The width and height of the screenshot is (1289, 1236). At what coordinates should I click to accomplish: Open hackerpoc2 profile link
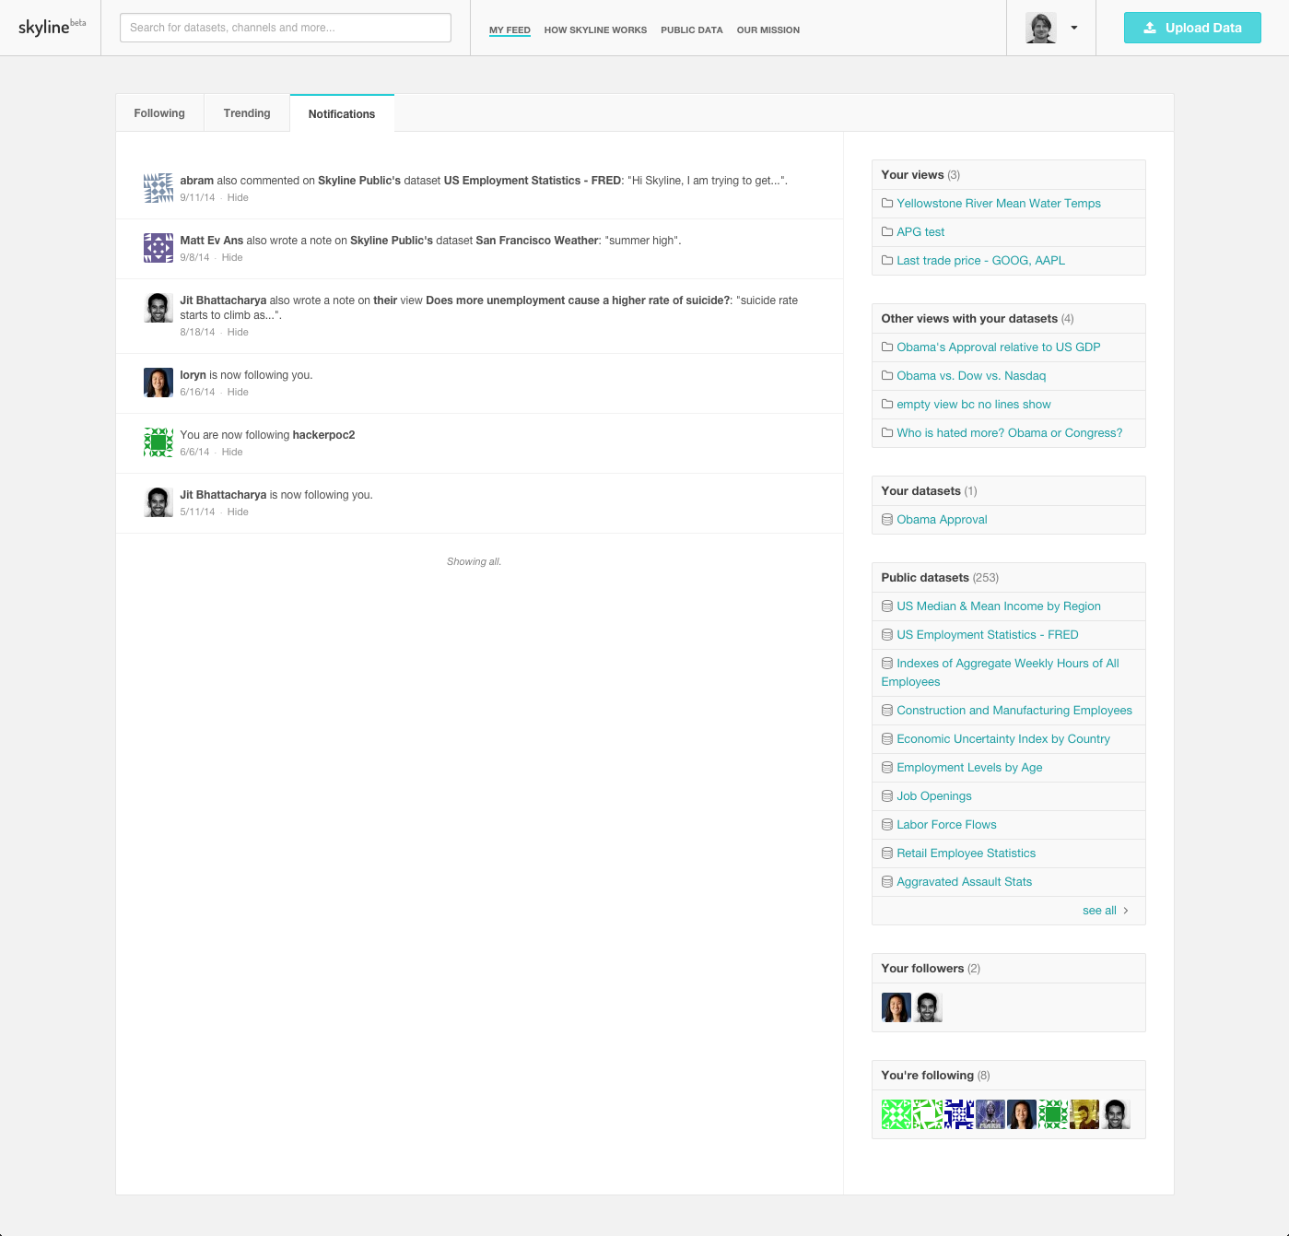[x=323, y=435]
